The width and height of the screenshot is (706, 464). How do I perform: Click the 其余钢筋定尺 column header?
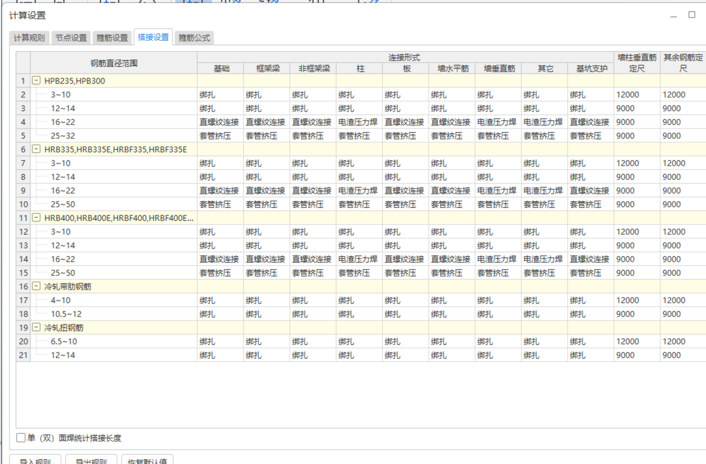[683, 63]
